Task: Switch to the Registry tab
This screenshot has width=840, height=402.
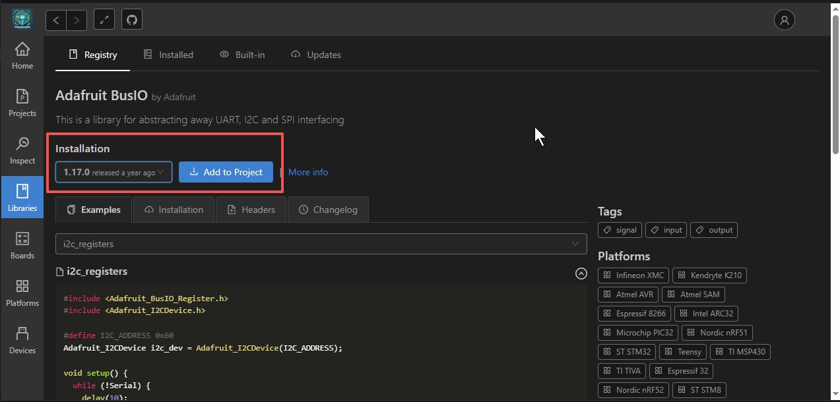Action: (x=93, y=55)
